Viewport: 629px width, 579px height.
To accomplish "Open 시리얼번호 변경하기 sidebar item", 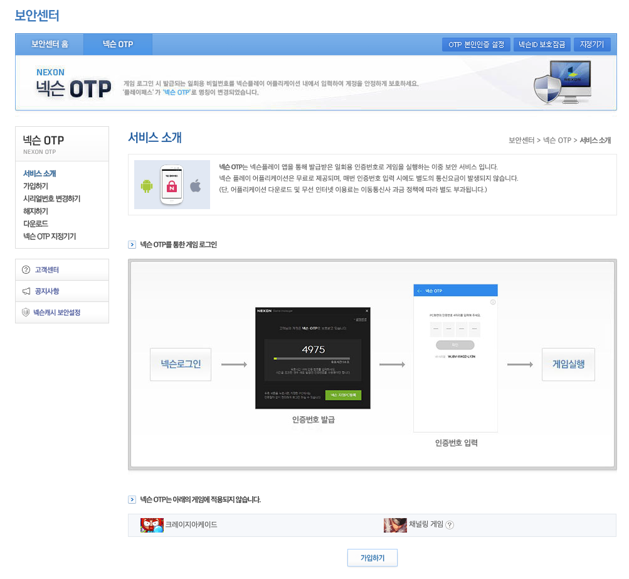I will [x=51, y=198].
